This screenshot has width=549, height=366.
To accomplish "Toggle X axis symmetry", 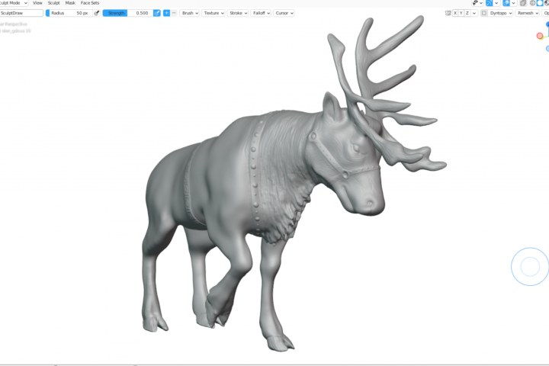I will point(454,13).
